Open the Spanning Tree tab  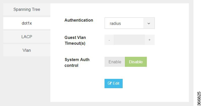coord(27,9)
